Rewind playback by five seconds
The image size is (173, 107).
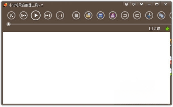[24, 15]
